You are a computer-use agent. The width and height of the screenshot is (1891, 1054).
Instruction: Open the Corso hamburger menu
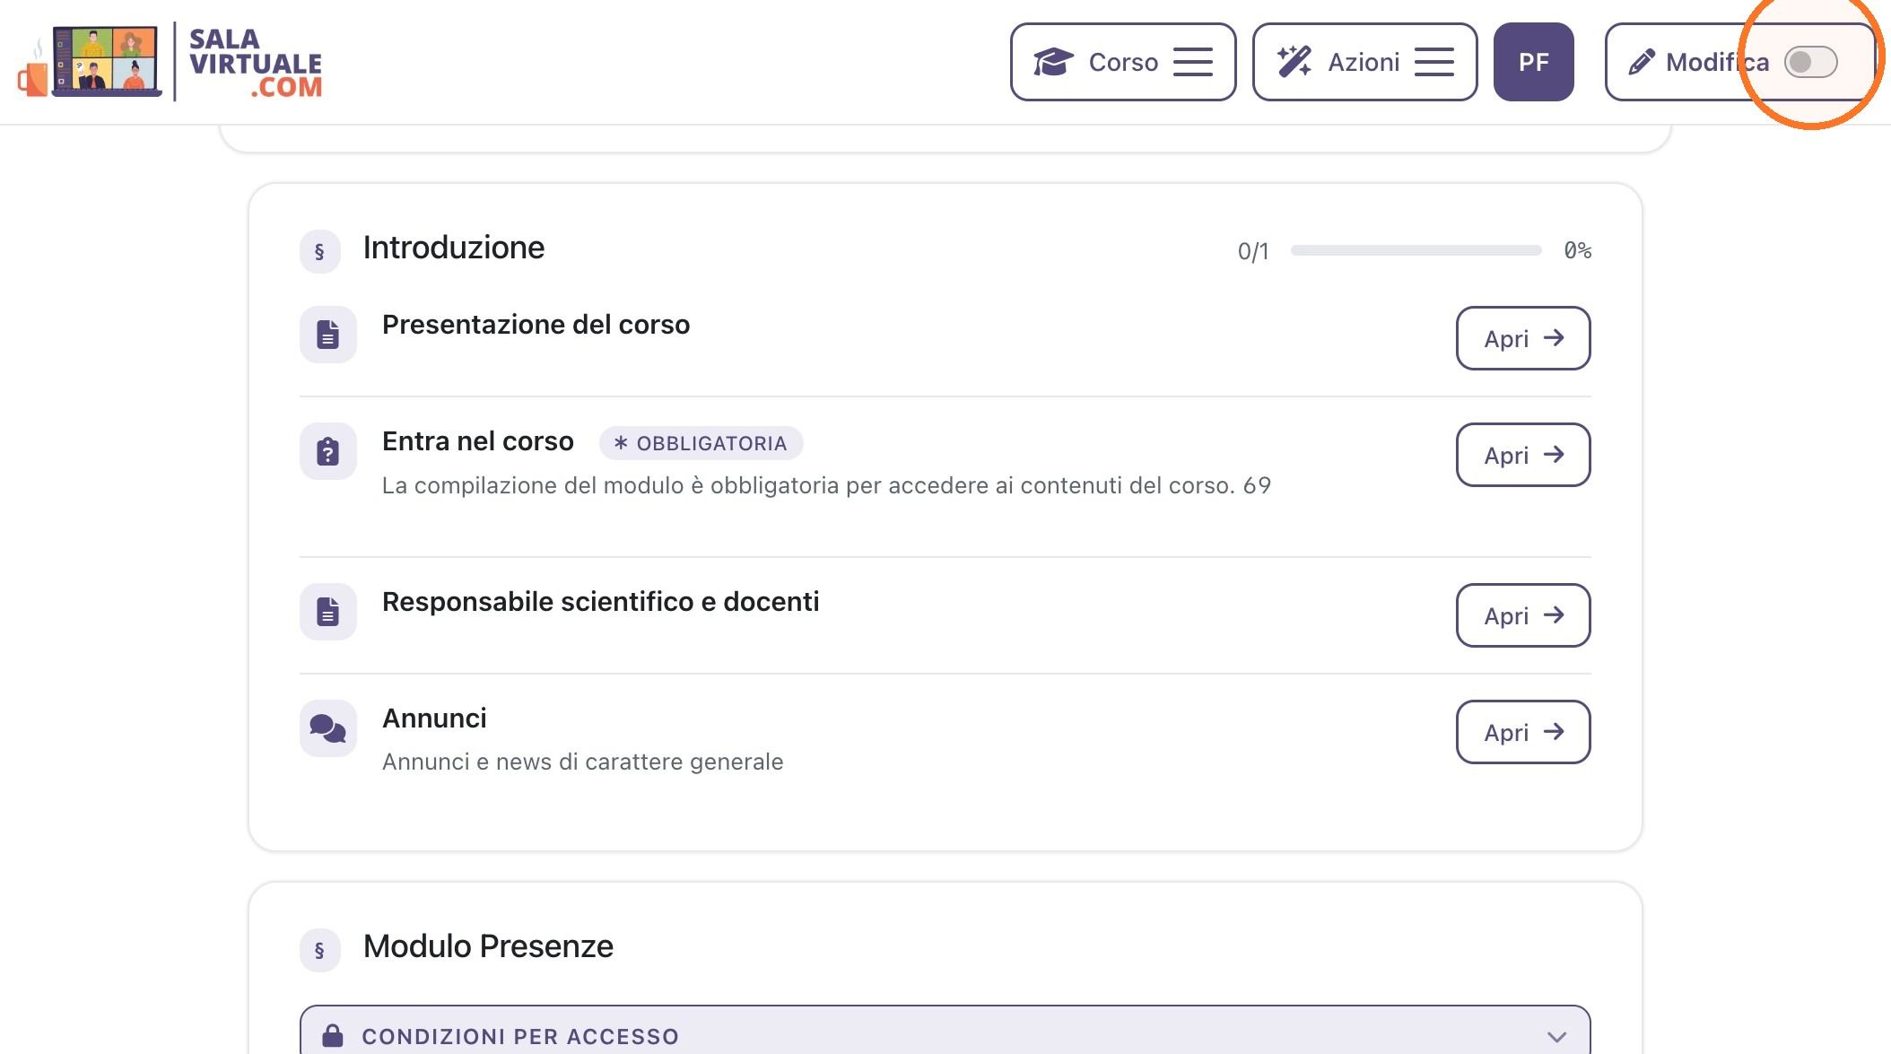[x=1192, y=62]
